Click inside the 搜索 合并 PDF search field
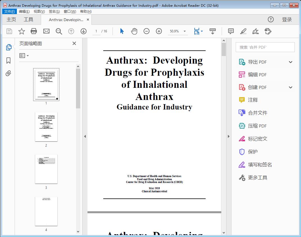This screenshot has width=301, height=237. click(x=265, y=47)
